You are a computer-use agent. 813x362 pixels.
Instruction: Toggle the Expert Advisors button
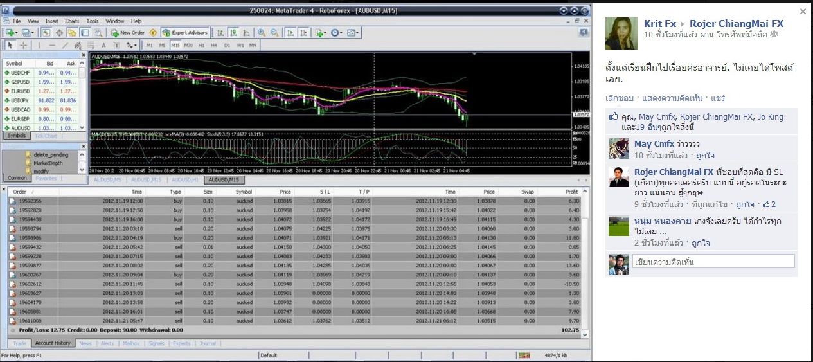click(185, 32)
